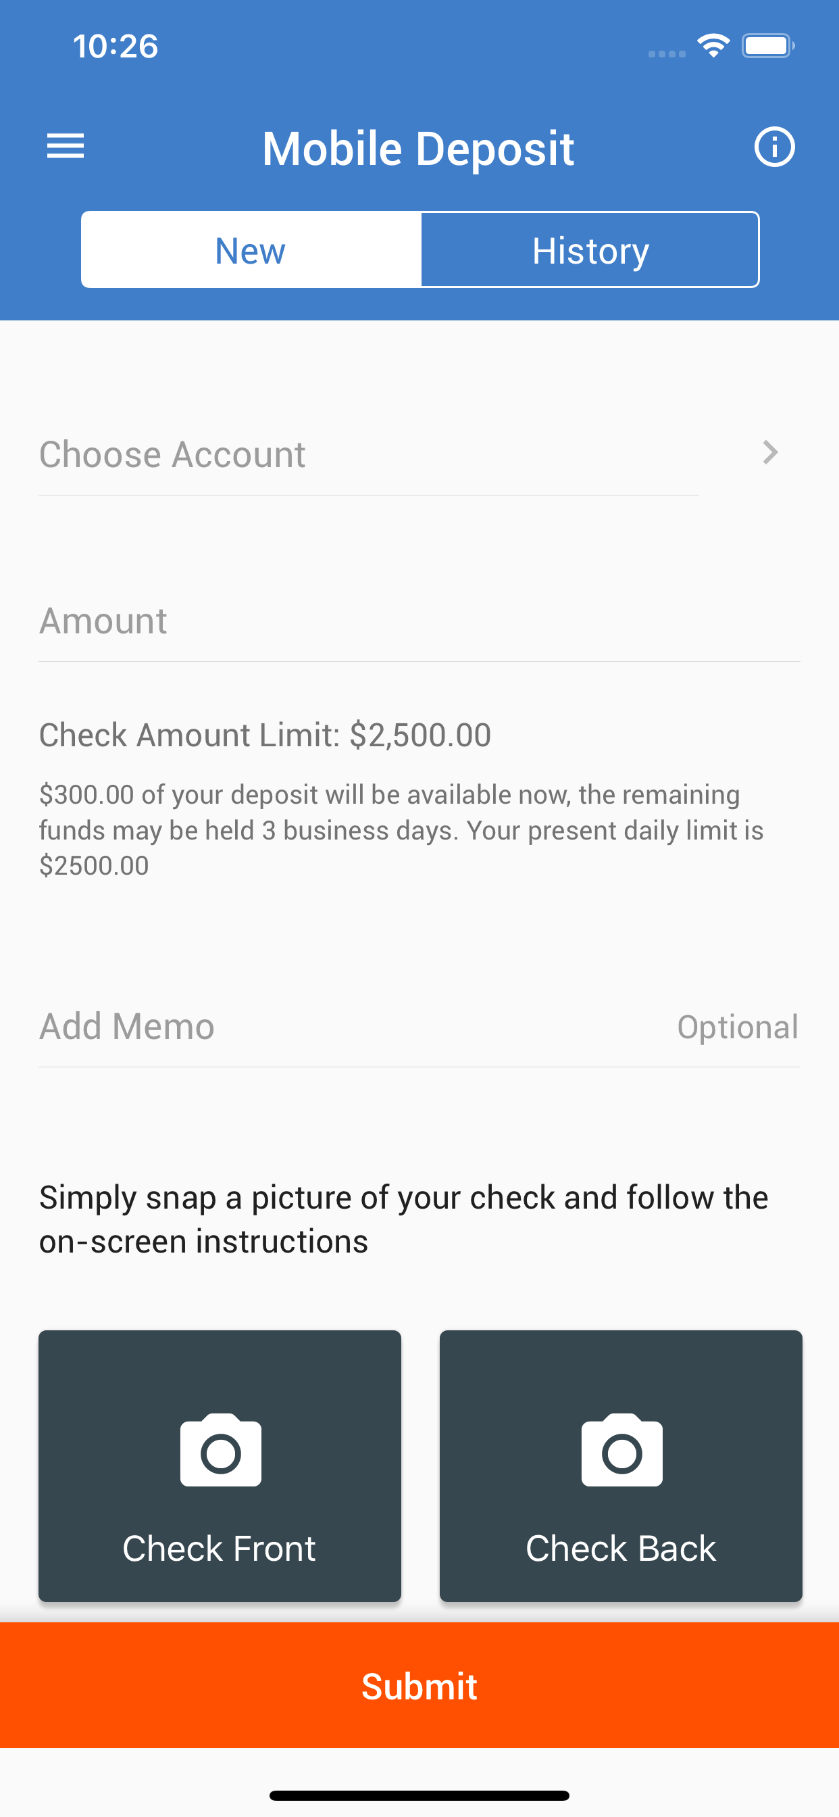Tap the camera icon above Check Back
The height and width of the screenshot is (1817, 839).
[621, 1450]
